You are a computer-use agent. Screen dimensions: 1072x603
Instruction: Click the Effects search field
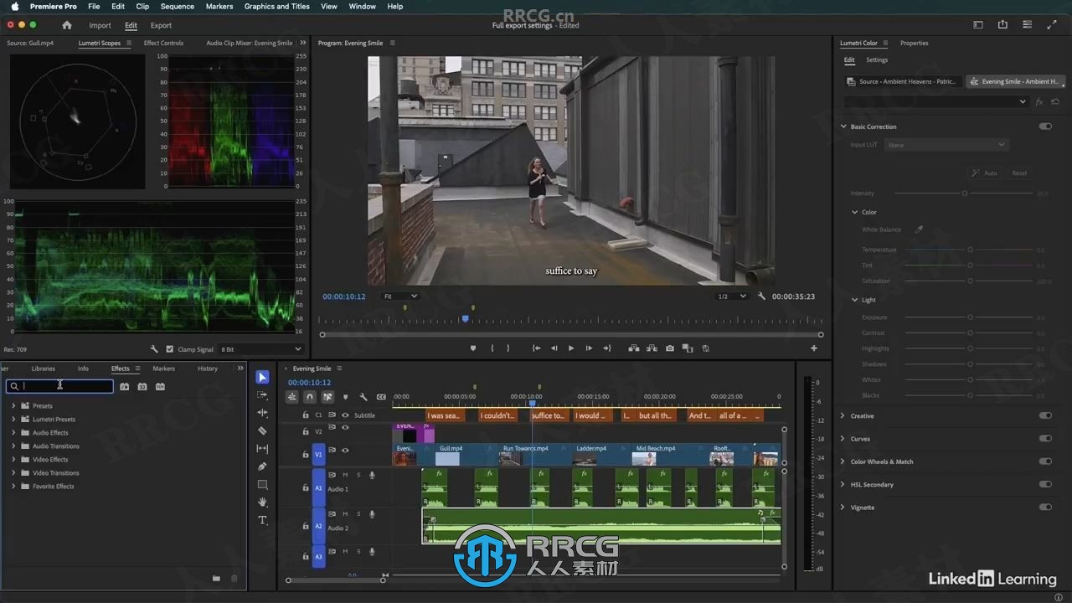click(x=59, y=386)
